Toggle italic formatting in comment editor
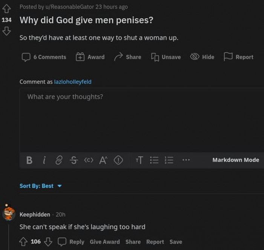The width and height of the screenshot is (264, 250). click(44, 160)
